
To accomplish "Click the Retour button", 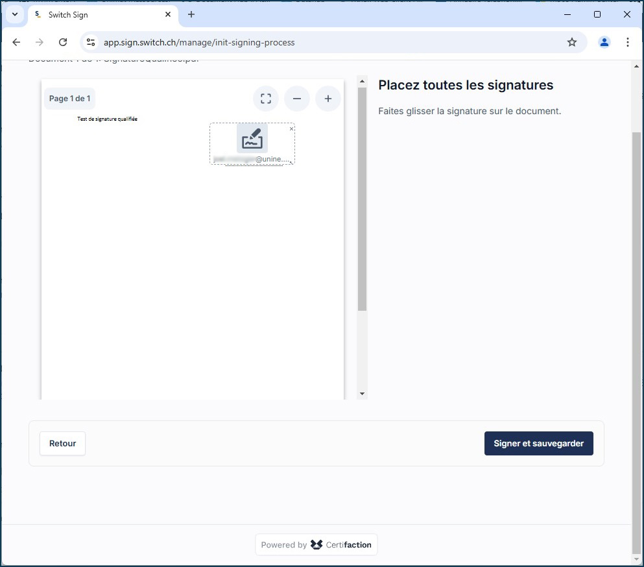I will [63, 444].
